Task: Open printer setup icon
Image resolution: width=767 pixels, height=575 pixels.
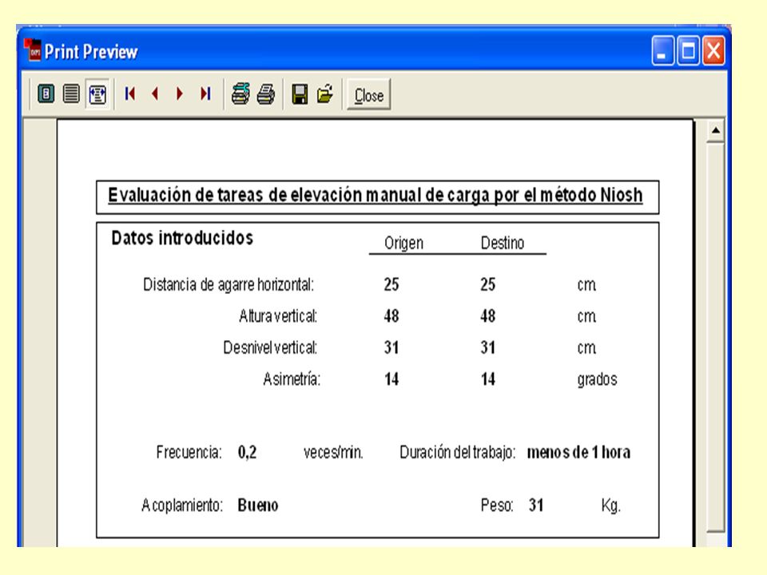Action: tap(240, 94)
